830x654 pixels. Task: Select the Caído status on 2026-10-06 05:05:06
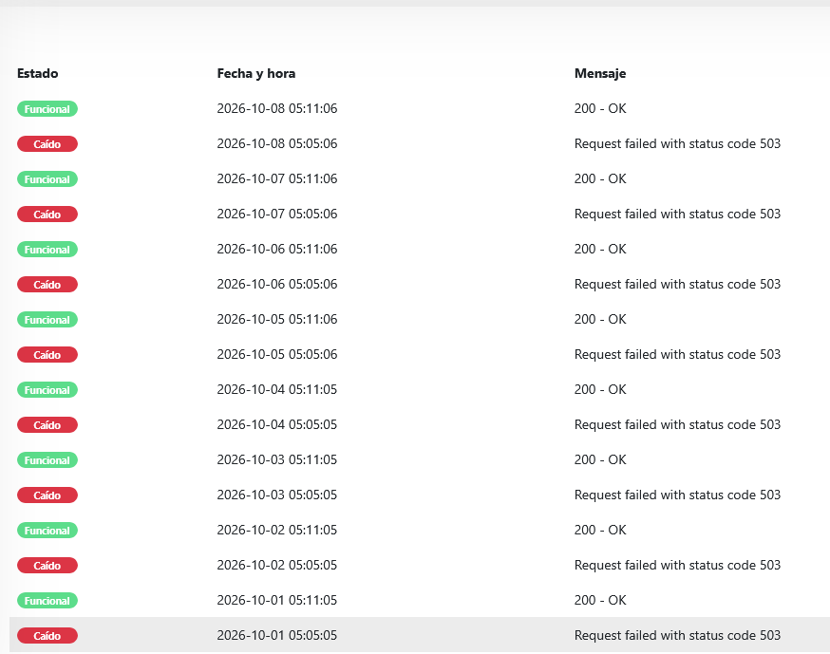click(x=47, y=285)
